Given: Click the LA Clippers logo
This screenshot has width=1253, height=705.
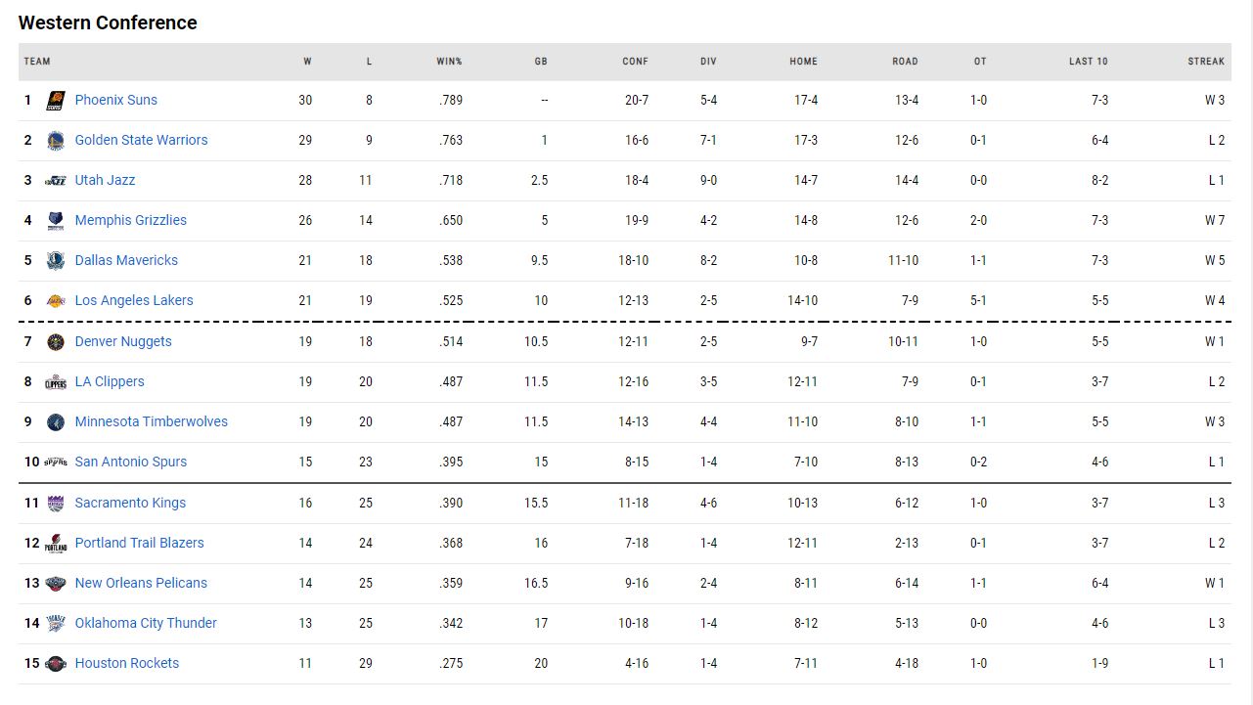Looking at the screenshot, I should click(x=56, y=381).
